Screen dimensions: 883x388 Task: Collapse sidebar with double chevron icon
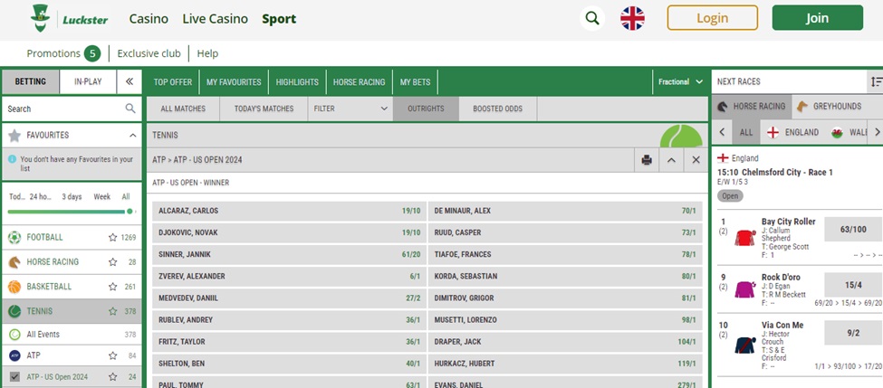130,81
